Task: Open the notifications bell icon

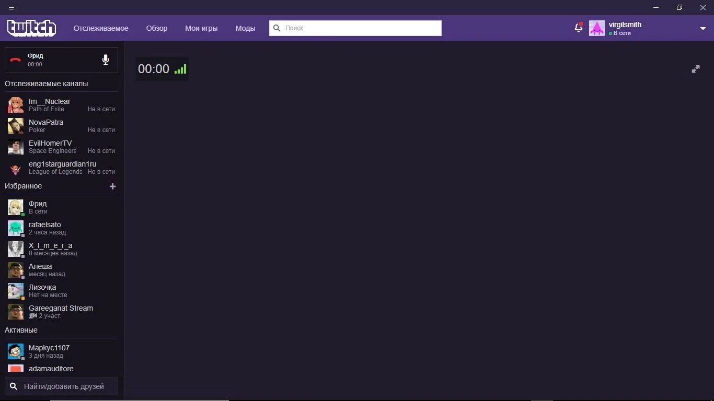Action: coord(579,28)
